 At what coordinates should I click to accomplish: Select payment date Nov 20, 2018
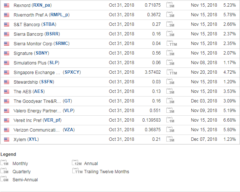coord(204,72)
